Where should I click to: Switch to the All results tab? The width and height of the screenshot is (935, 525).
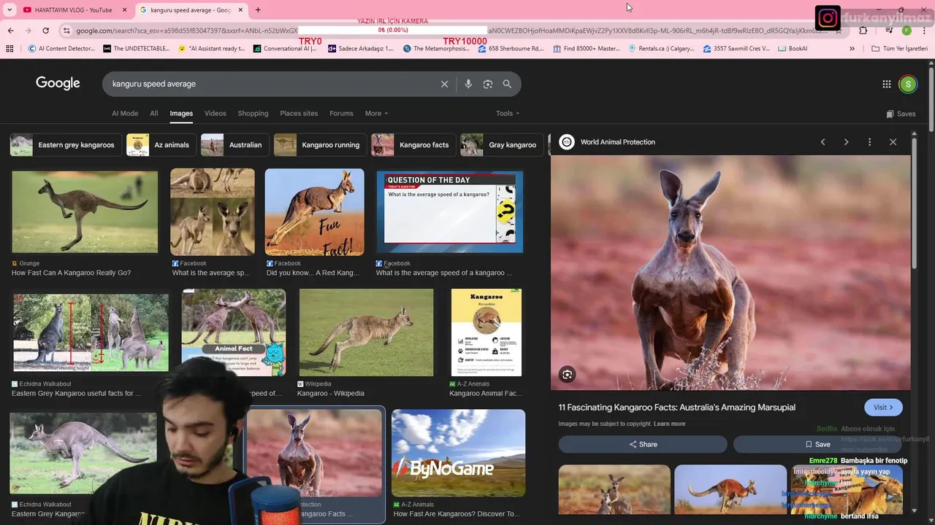tap(154, 114)
